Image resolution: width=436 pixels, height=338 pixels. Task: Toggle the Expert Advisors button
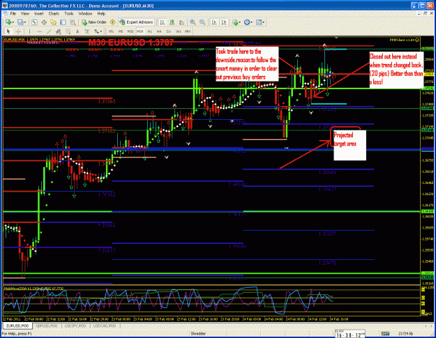tap(136, 22)
